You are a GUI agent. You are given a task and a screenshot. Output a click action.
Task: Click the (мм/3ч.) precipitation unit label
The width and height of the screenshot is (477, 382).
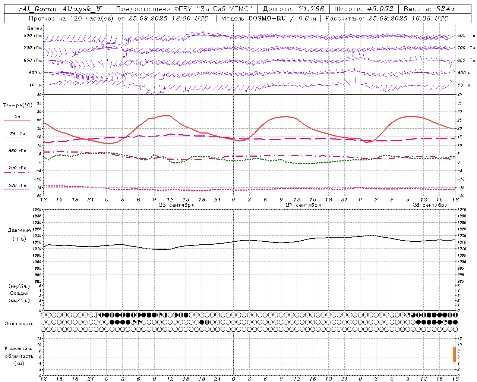[x=19, y=286]
